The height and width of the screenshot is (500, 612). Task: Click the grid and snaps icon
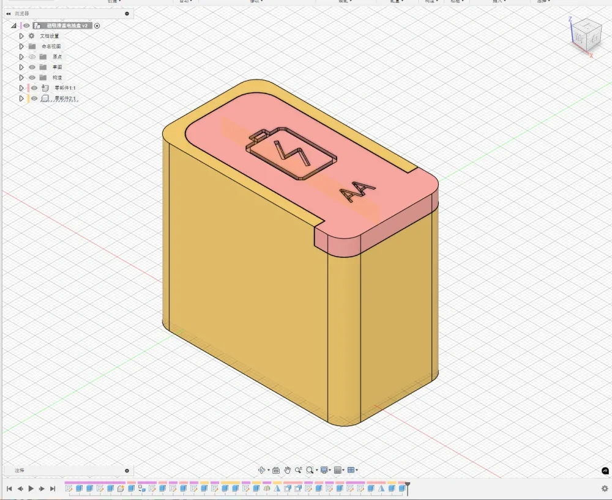(338, 470)
